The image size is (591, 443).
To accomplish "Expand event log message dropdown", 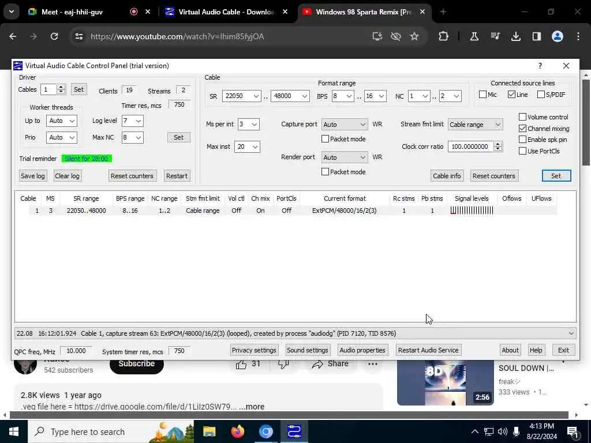I will coord(571,333).
